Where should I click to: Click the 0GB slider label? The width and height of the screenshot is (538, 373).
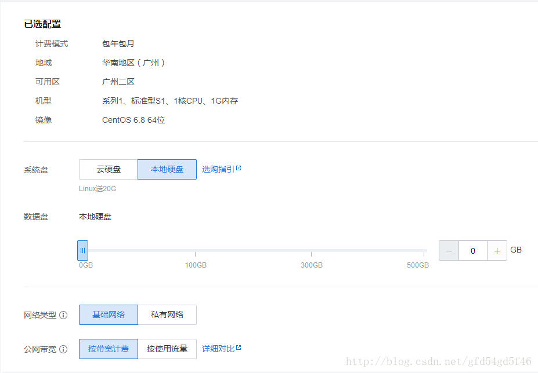click(x=86, y=265)
